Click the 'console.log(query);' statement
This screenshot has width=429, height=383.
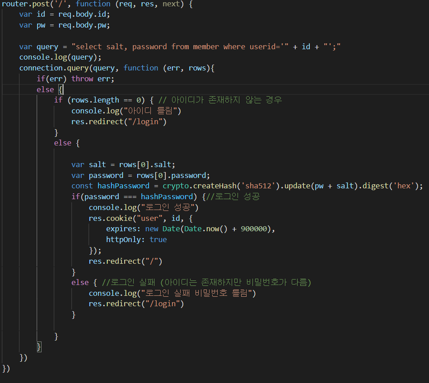pyautogui.click(x=60, y=57)
